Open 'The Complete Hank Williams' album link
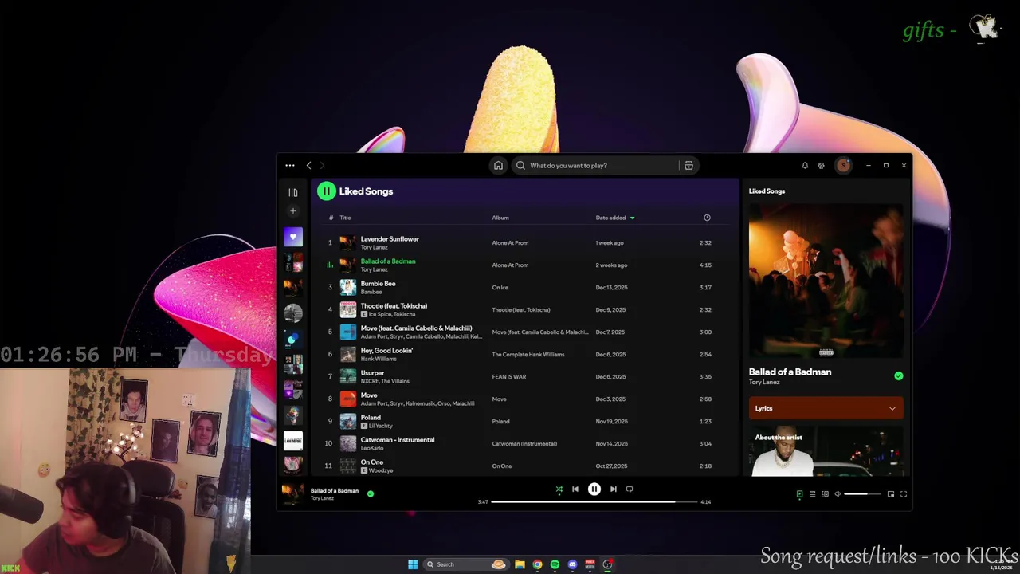The height and width of the screenshot is (574, 1020). pos(528,354)
